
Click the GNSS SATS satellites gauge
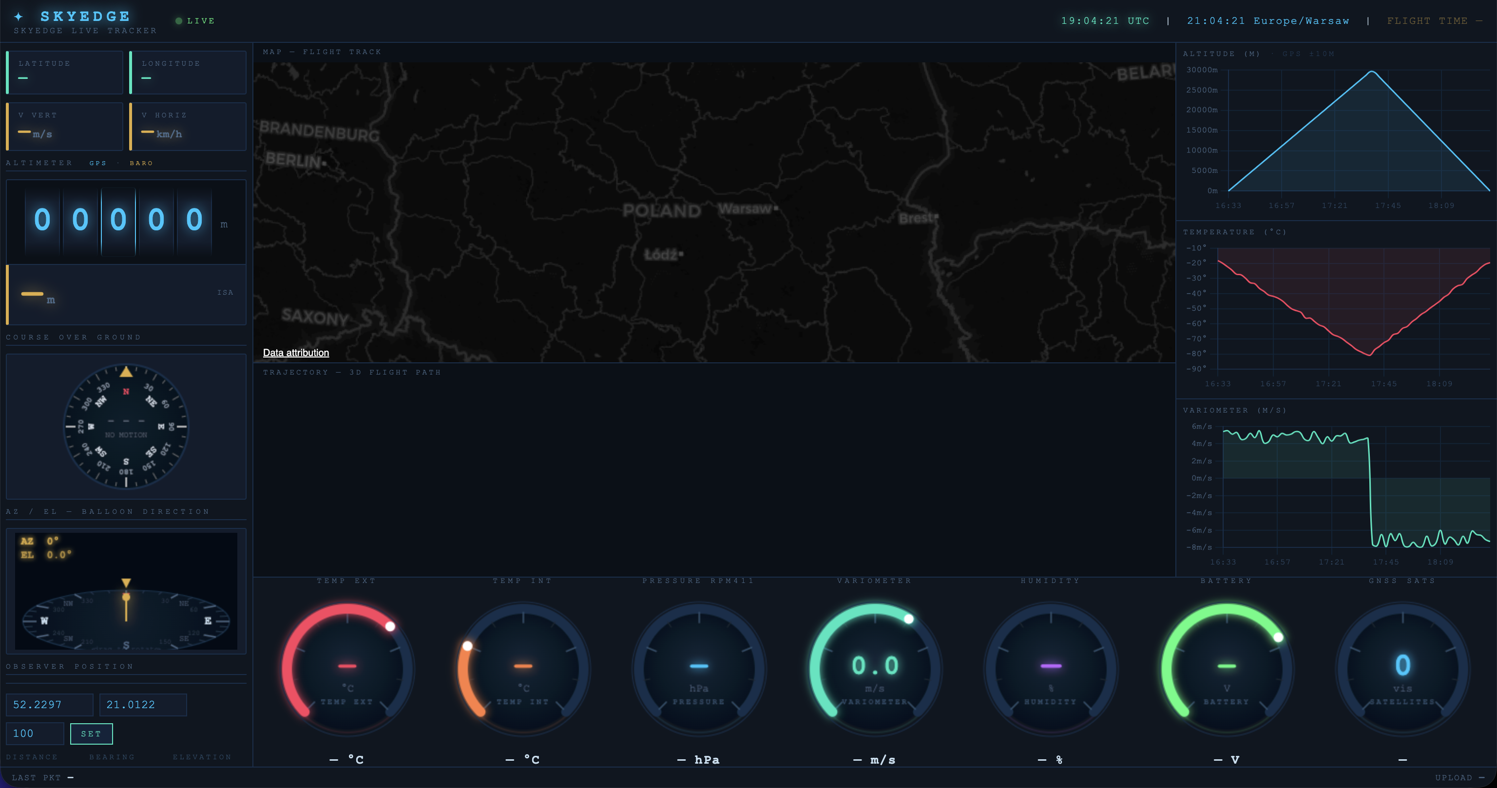pyautogui.click(x=1402, y=668)
